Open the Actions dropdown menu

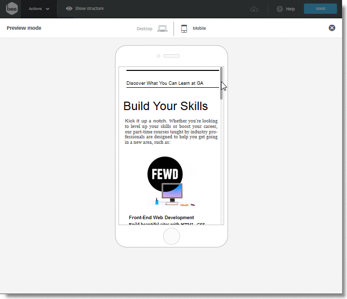39,9
